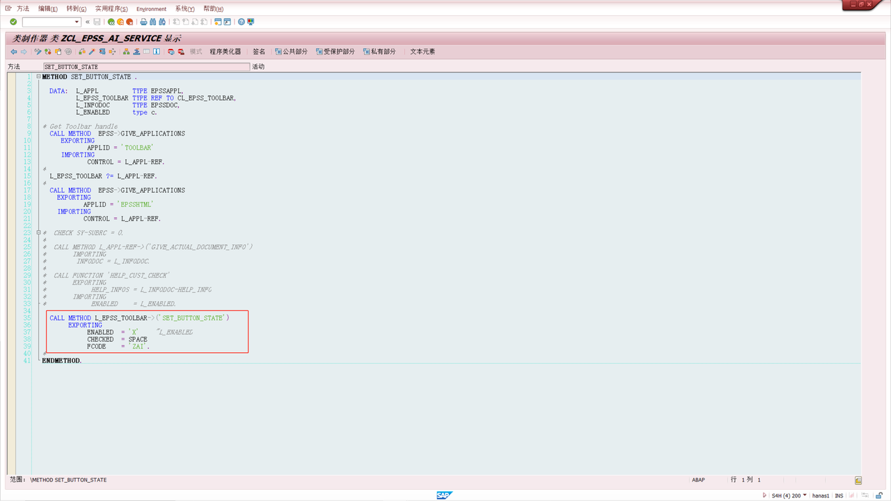Click the blue Information help icon
This screenshot has width=891, height=501.
click(x=157, y=51)
